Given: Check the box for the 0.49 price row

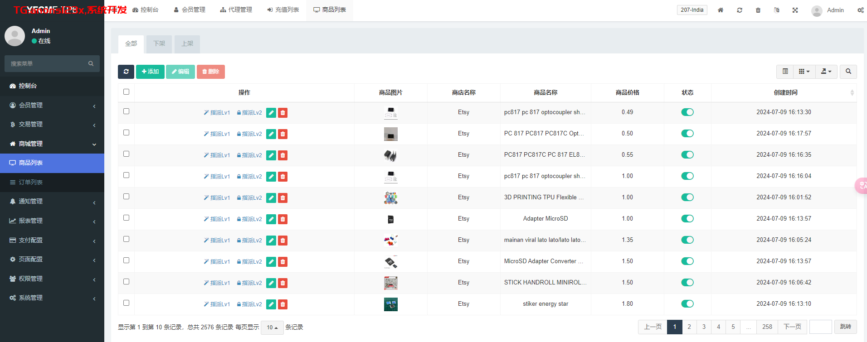Looking at the screenshot, I should tap(126, 111).
